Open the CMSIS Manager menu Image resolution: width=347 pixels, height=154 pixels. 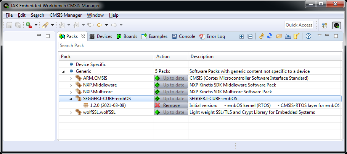[x=66, y=15]
